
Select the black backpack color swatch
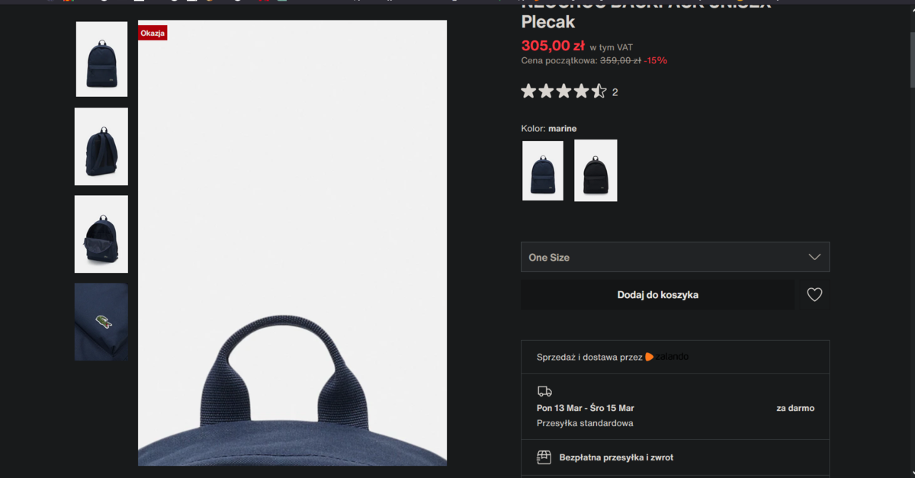coord(596,171)
